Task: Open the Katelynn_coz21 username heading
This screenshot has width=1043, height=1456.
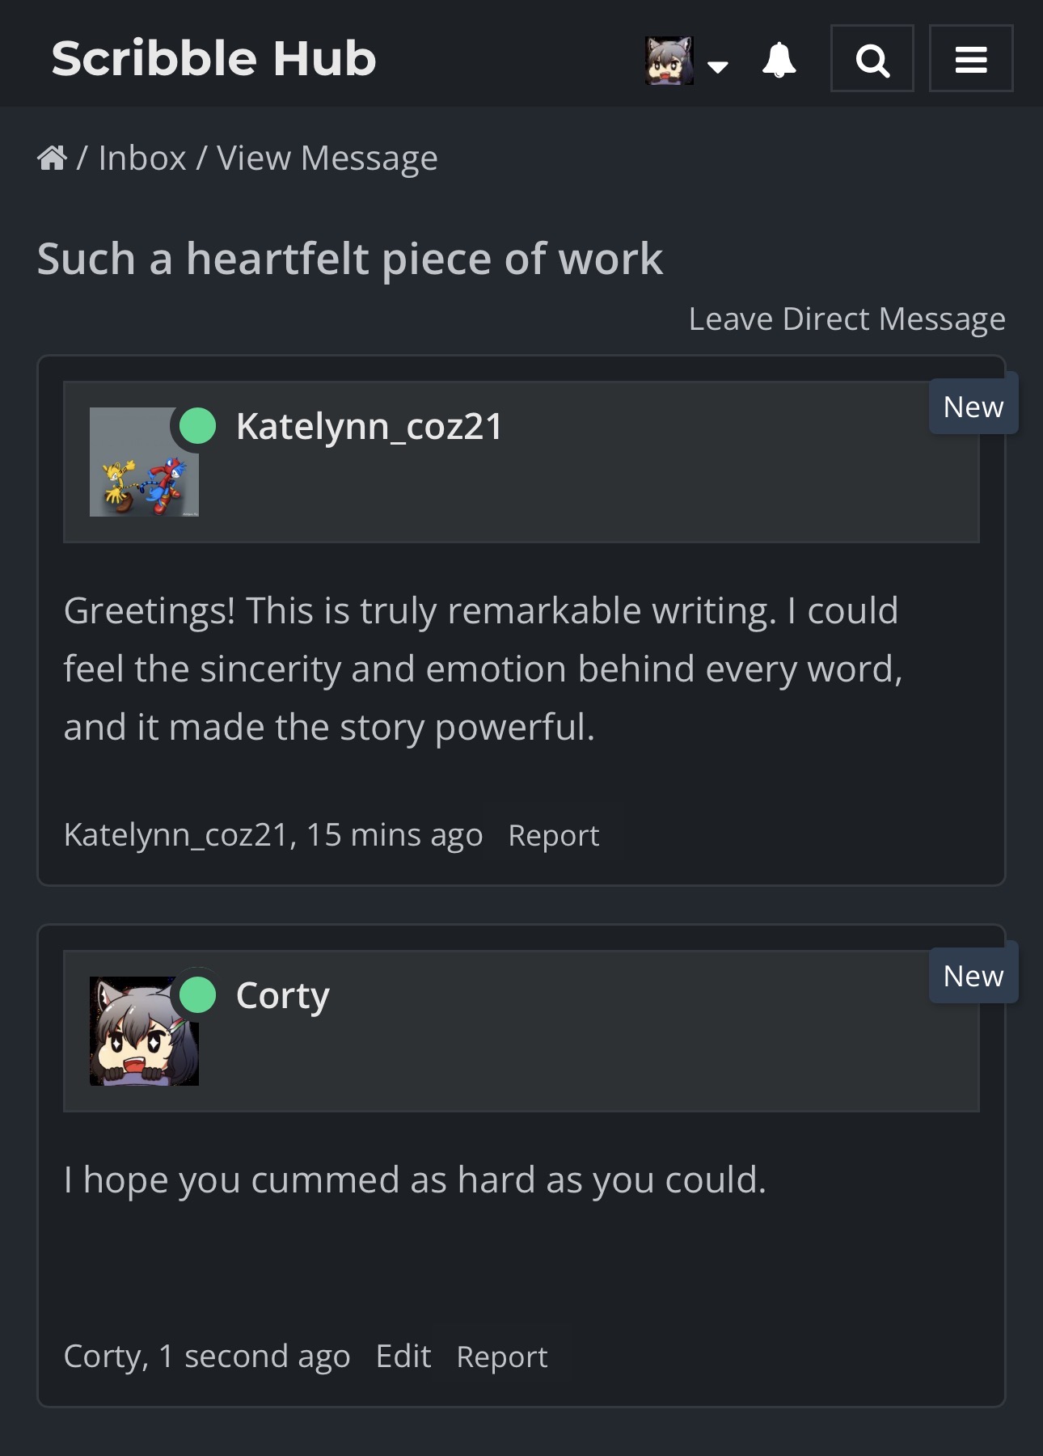Action: tap(369, 426)
